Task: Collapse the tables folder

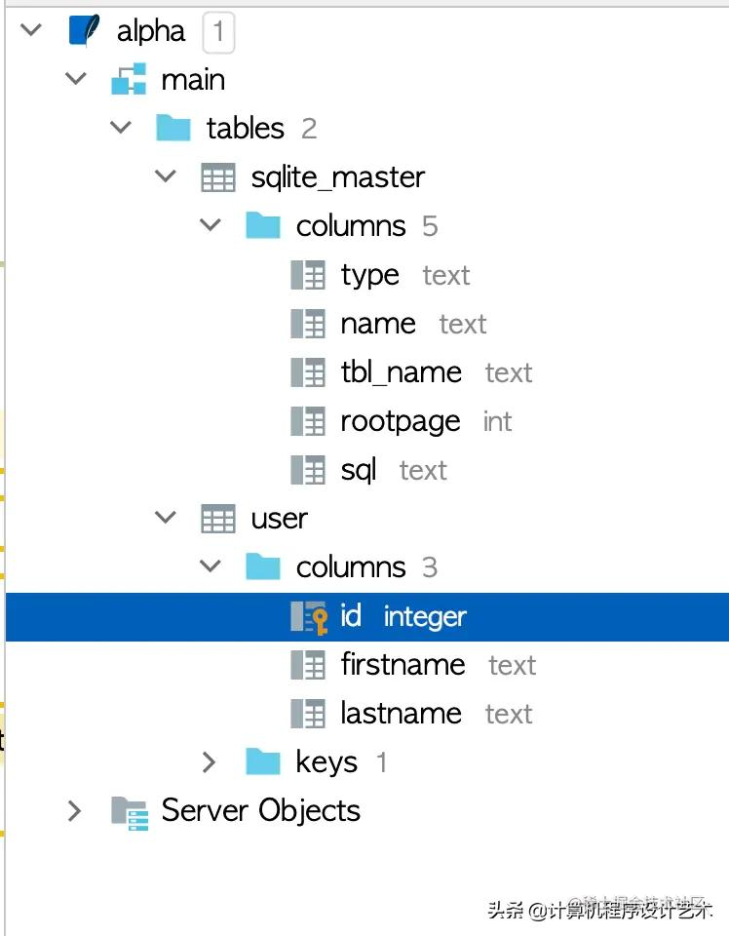Action: click(121, 128)
